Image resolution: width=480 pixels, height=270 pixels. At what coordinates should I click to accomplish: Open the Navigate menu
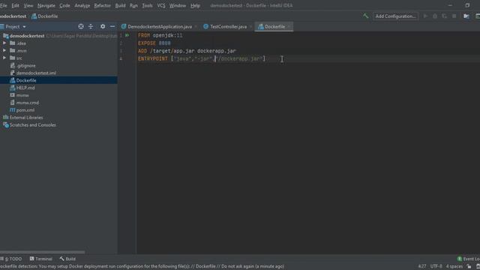click(46, 5)
